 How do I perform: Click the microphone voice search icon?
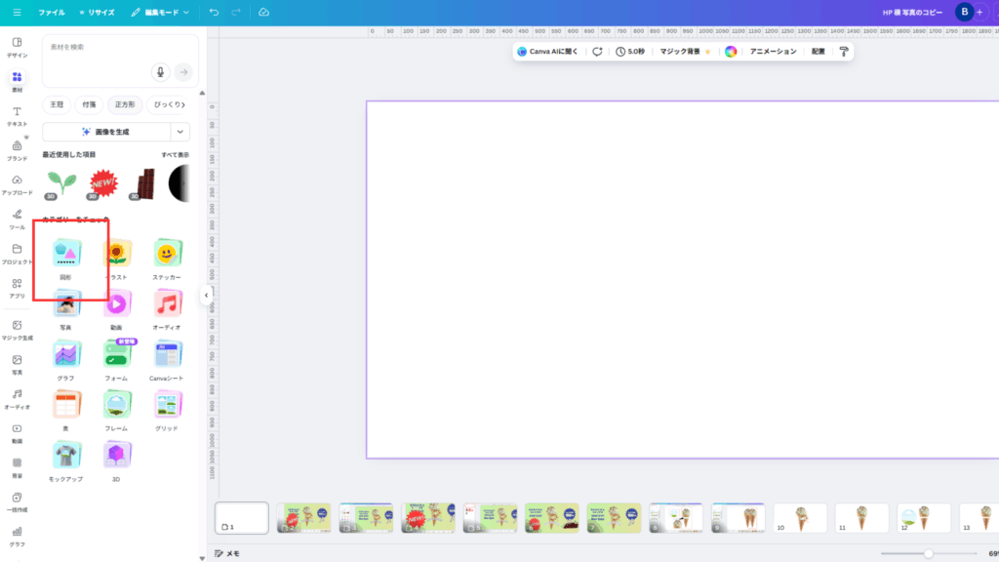[161, 72]
